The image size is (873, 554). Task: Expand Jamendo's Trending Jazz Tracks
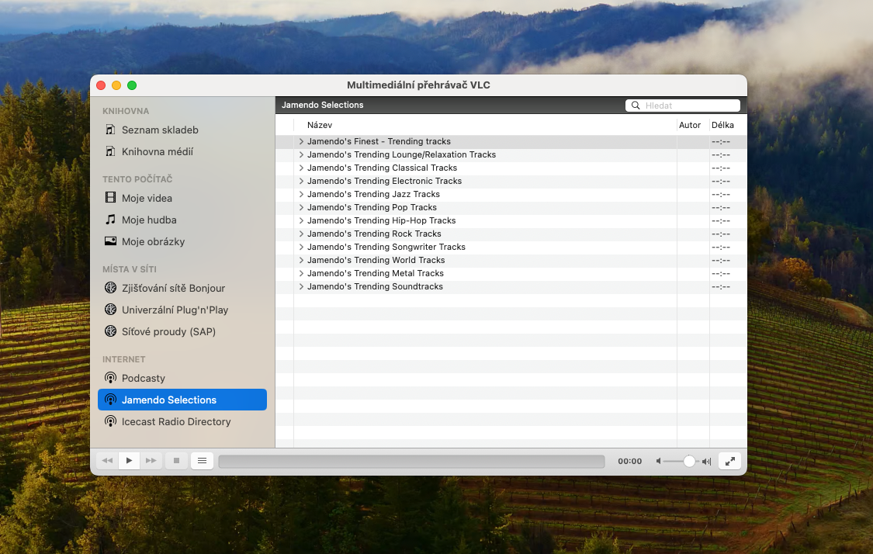(301, 194)
